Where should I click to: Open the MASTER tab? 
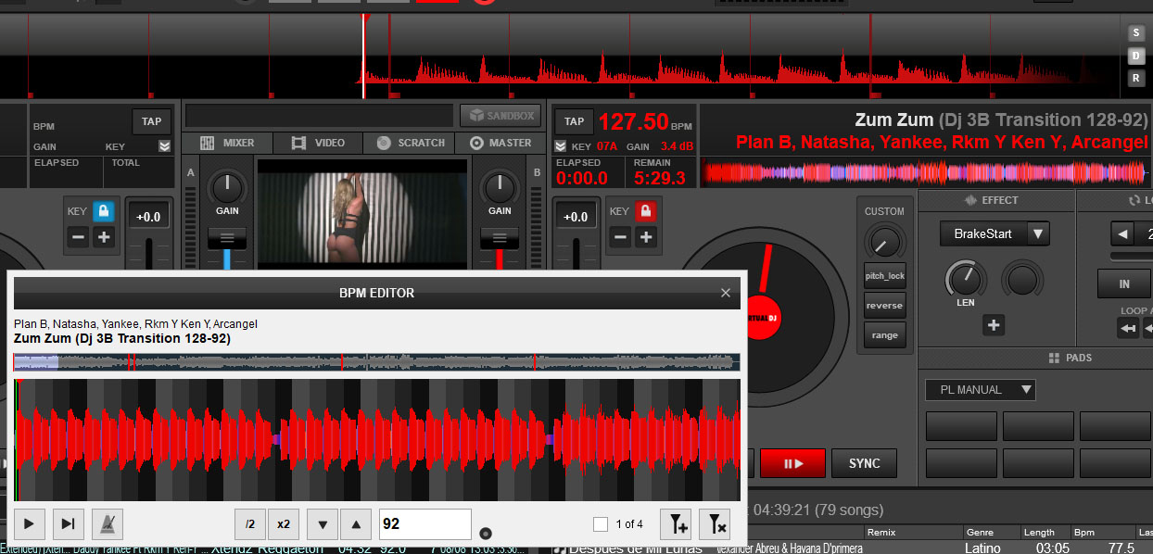(x=500, y=143)
